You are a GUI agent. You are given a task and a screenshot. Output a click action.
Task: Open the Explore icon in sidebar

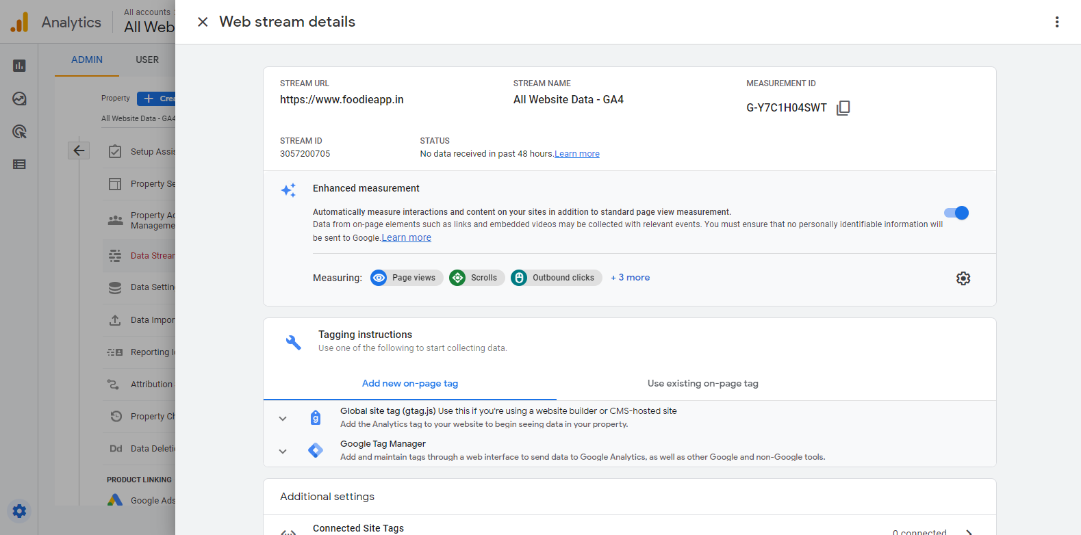(19, 99)
